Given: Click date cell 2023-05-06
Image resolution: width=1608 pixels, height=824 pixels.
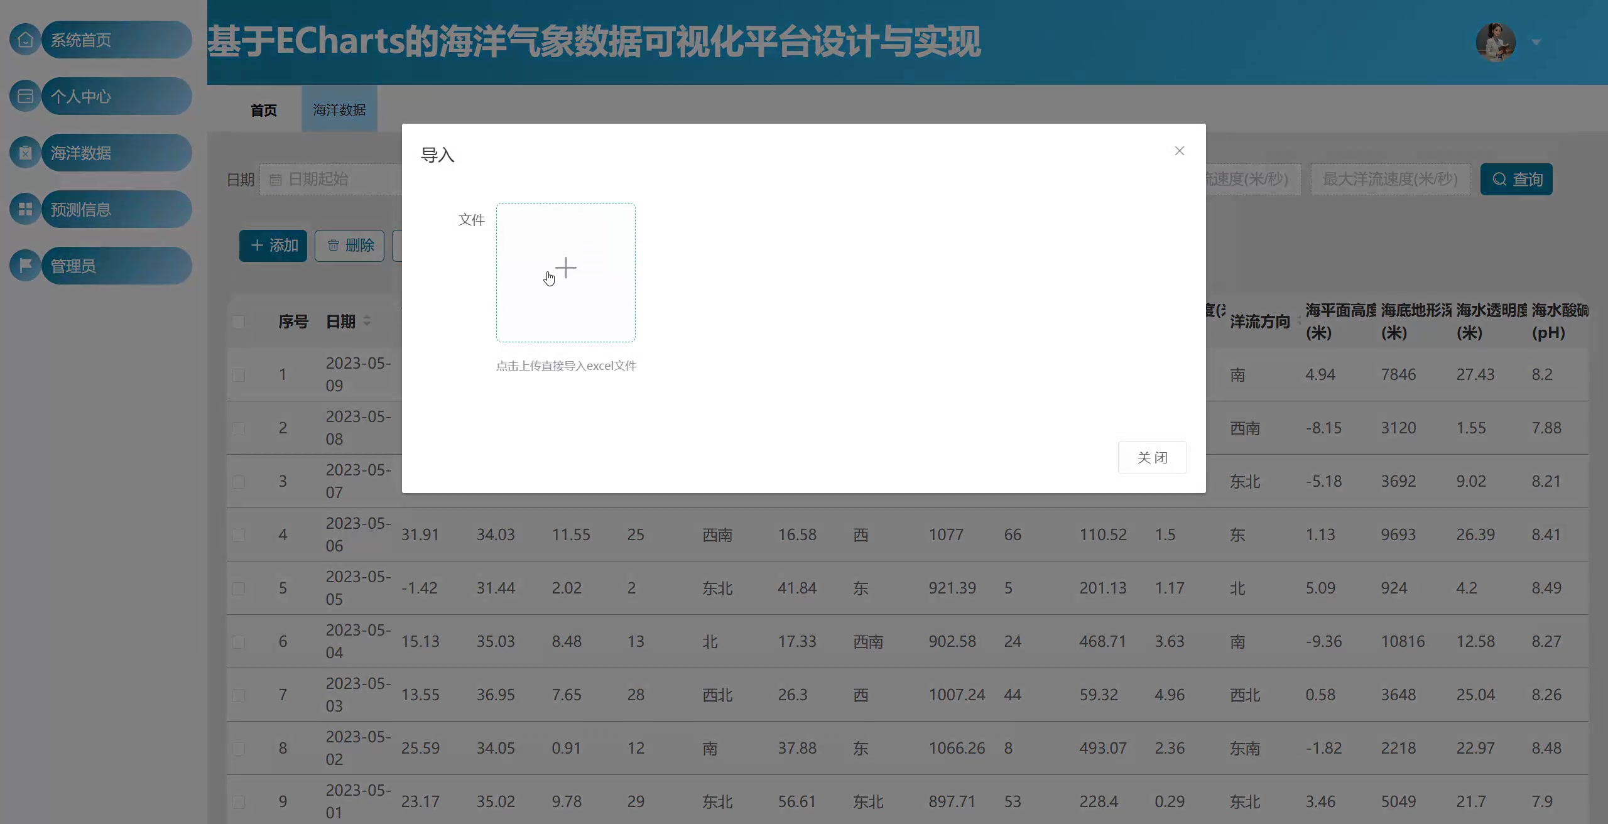Looking at the screenshot, I should tap(358, 534).
